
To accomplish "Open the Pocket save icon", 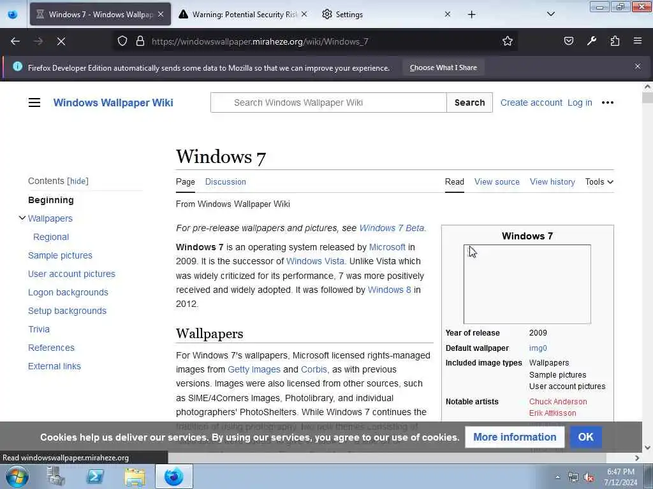I will [568, 41].
